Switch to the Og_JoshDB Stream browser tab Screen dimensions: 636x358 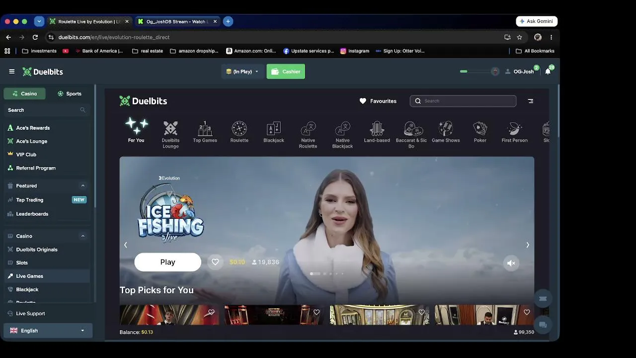click(178, 21)
